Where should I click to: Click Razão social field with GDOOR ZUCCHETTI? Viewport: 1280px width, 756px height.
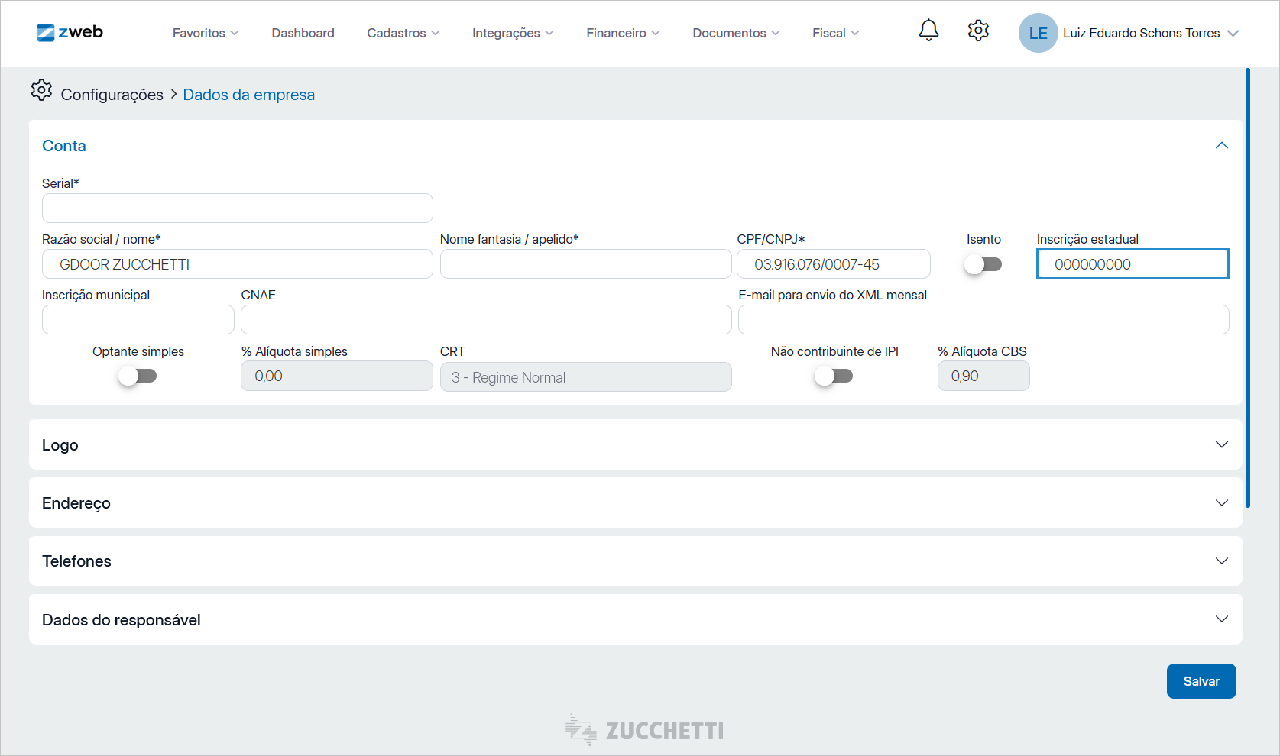[238, 264]
